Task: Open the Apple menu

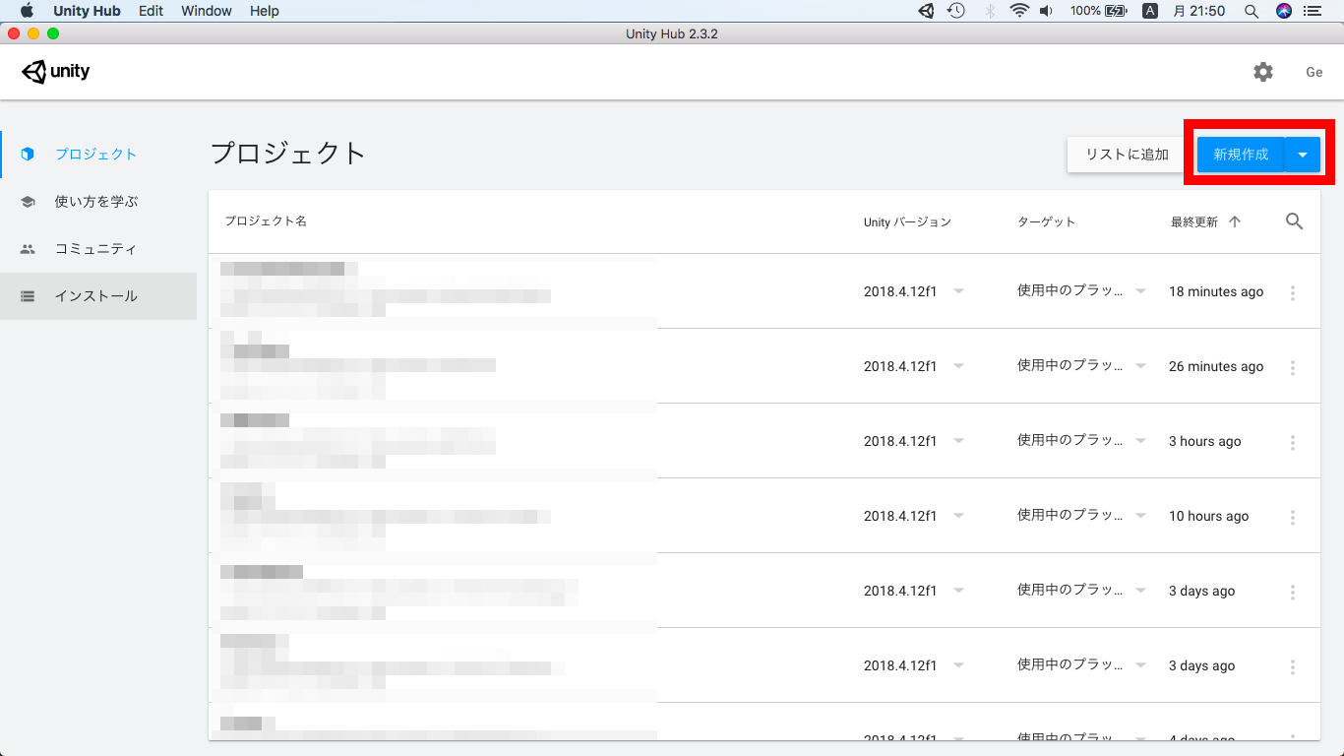Action: click(27, 11)
